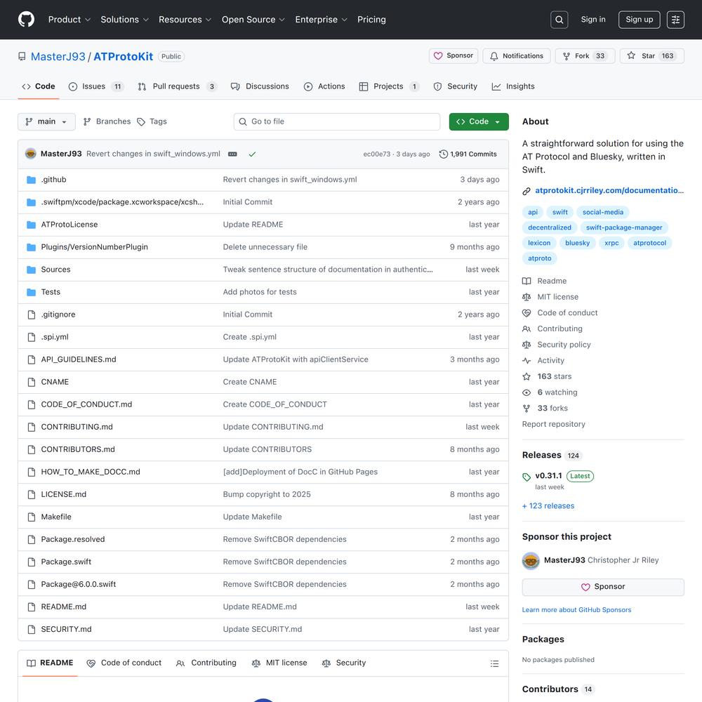Open the Tags link

152,121
